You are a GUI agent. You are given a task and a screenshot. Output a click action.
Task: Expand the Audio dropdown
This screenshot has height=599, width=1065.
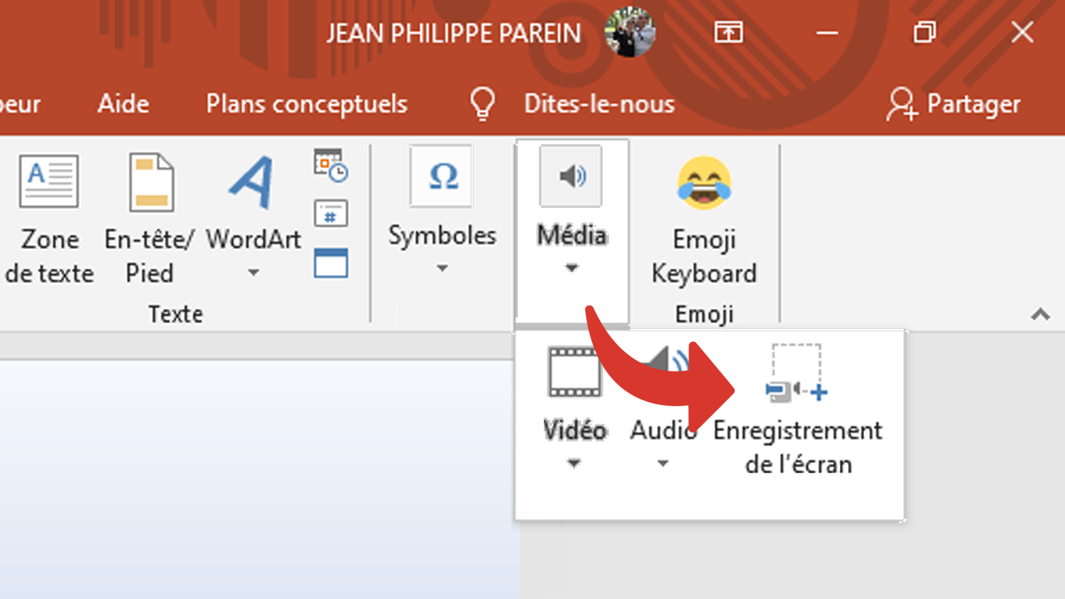tap(662, 463)
